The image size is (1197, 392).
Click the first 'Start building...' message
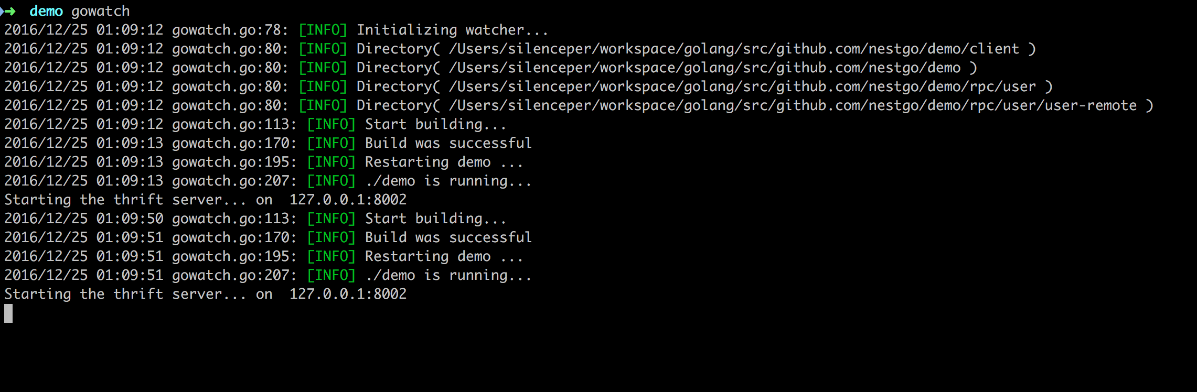pyautogui.click(x=435, y=124)
